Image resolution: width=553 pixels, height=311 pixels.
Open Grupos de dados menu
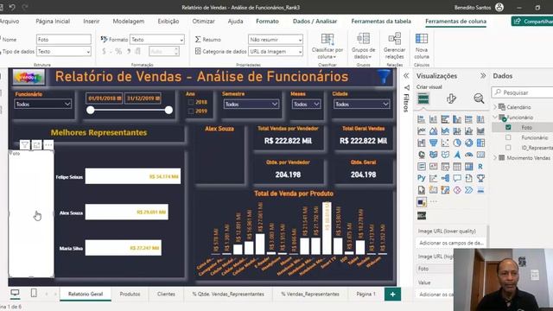tap(363, 46)
